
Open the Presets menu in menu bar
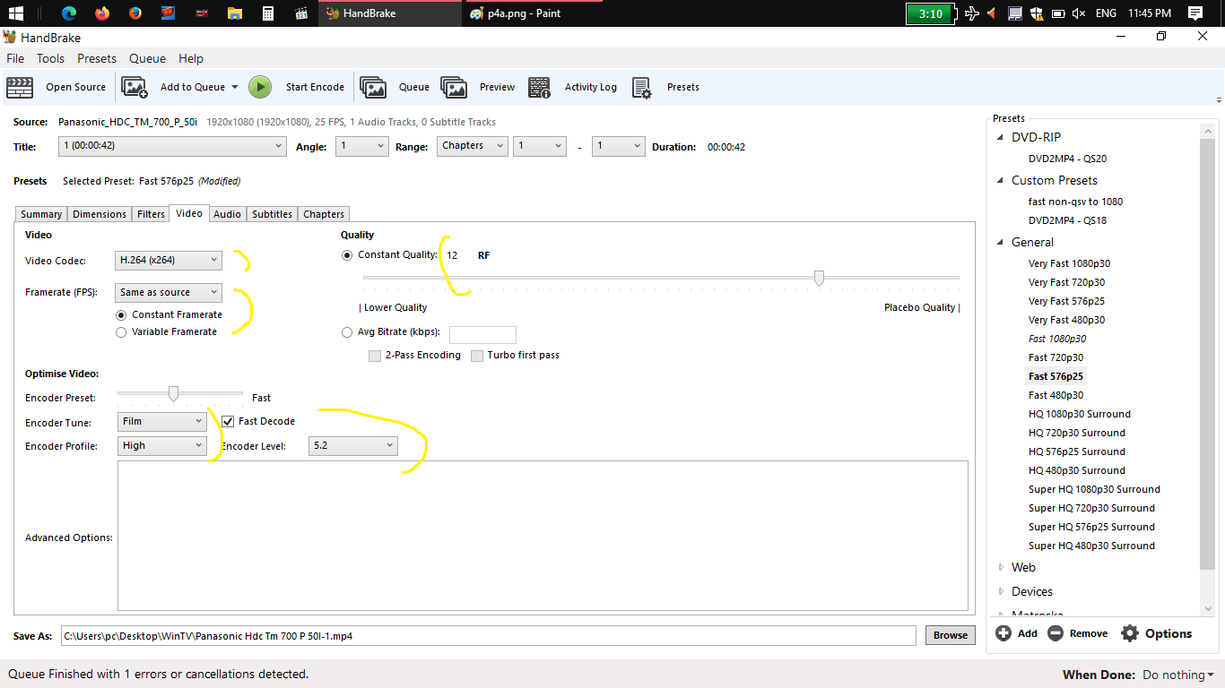pos(97,58)
